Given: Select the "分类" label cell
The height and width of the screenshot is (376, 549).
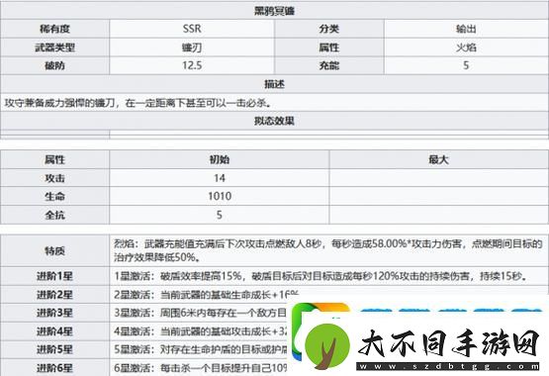Looking at the screenshot, I should tap(328, 29).
